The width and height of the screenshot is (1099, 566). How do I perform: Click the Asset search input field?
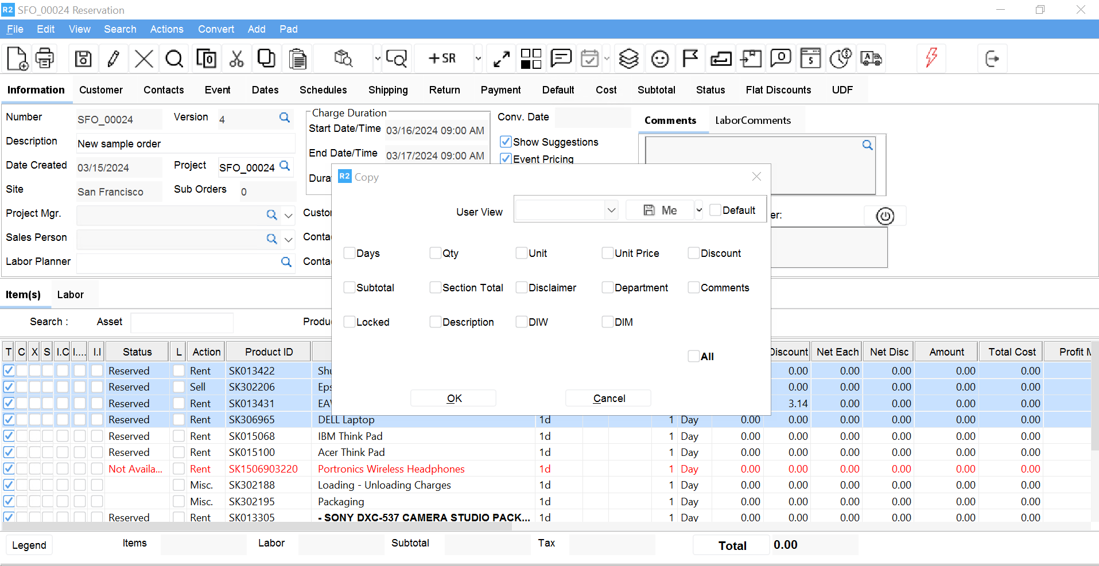click(182, 322)
